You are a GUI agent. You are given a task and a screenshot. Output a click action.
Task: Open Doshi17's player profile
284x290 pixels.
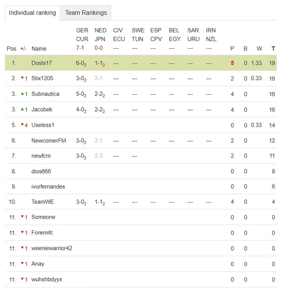pos(42,63)
